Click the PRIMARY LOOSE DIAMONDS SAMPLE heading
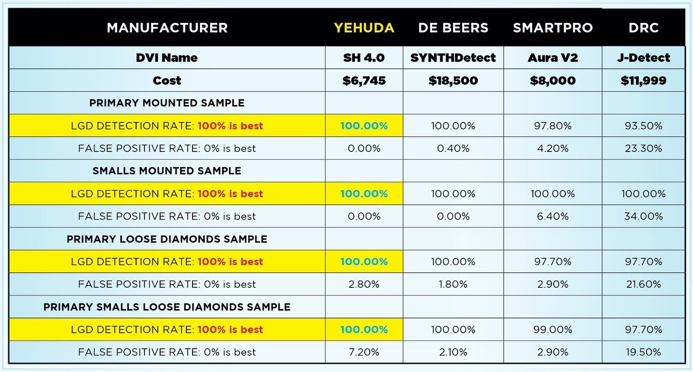 click(x=167, y=239)
